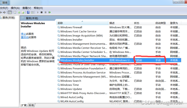This screenshot has width=187, height=108.
Task: Open the 操作(A) menu
Action: [15, 8]
